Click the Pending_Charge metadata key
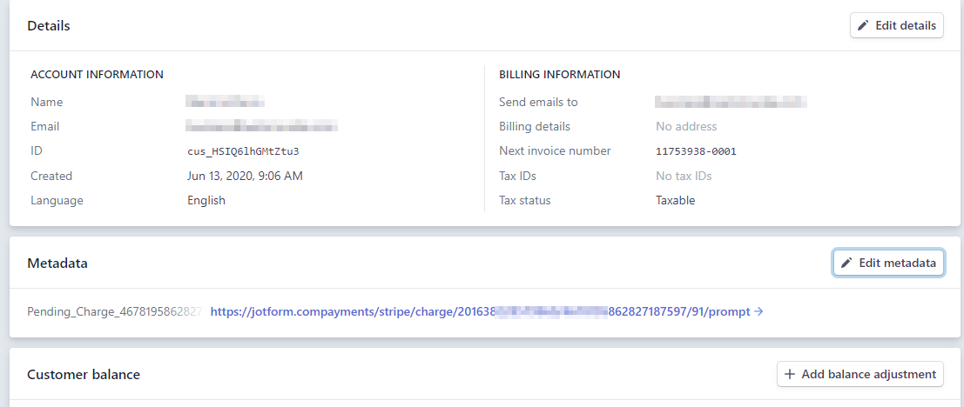 tap(114, 311)
